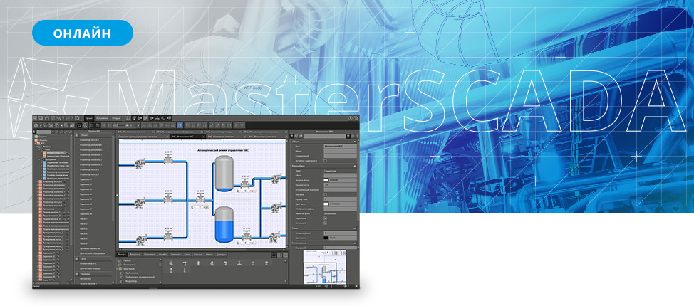The height and width of the screenshot is (306, 694).
Task: Open the События tab in the bottom panel
Action: point(198,255)
